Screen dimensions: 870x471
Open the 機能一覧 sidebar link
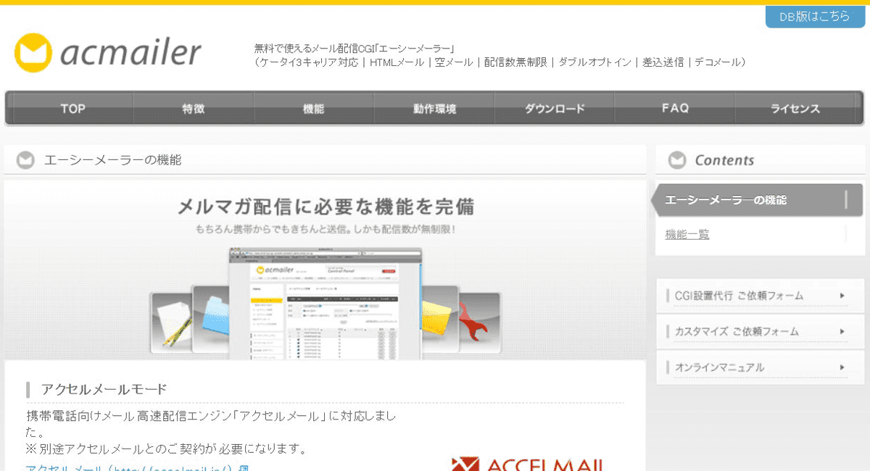(685, 234)
